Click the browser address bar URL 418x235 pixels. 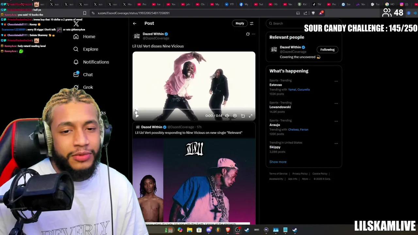pos(134,13)
